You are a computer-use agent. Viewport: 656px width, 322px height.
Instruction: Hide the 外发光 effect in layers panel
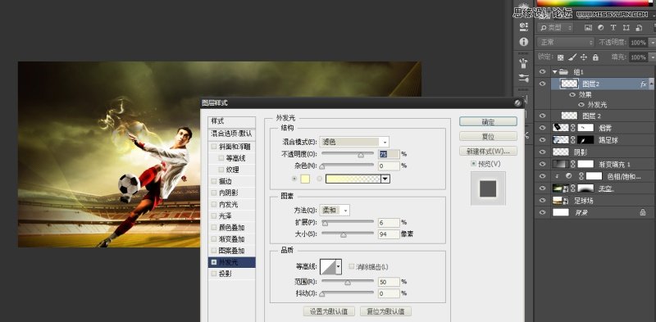tap(581, 105)
